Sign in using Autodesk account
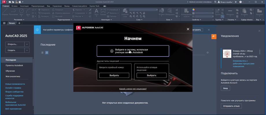266x115 pixels. (133, 51)
